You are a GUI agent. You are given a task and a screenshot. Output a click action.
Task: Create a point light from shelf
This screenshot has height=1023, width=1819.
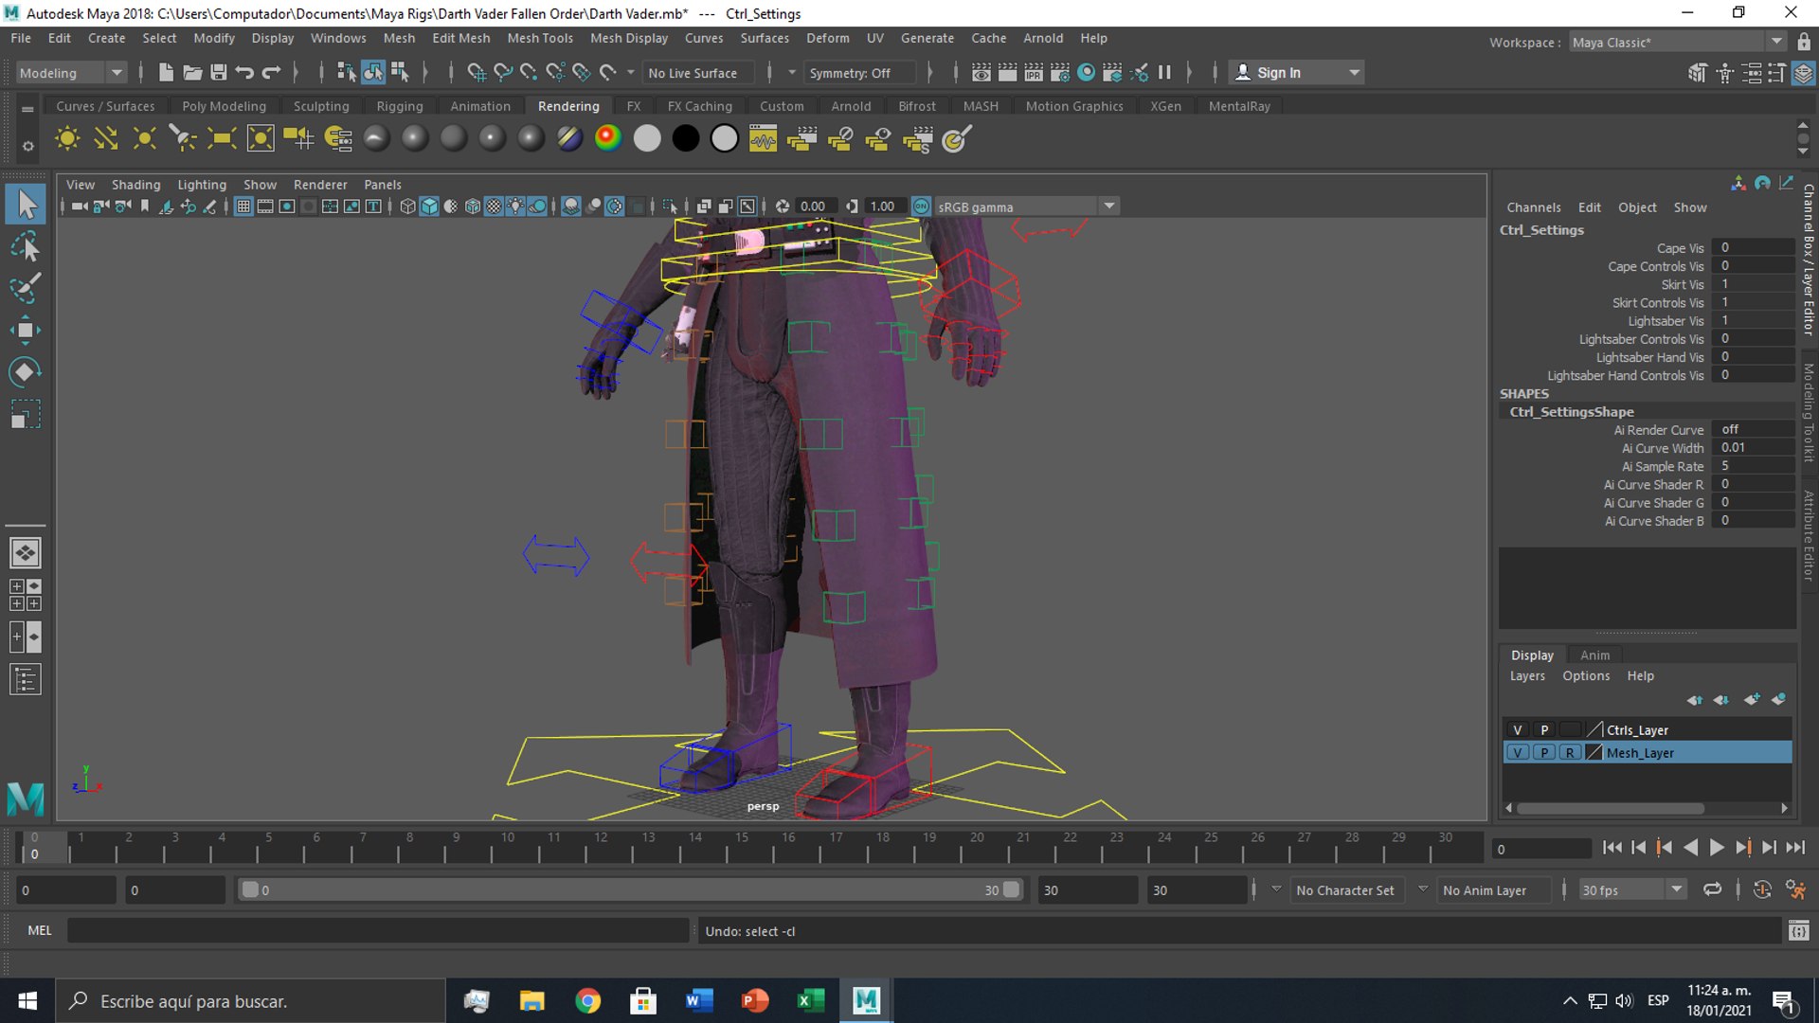[145, 139]
